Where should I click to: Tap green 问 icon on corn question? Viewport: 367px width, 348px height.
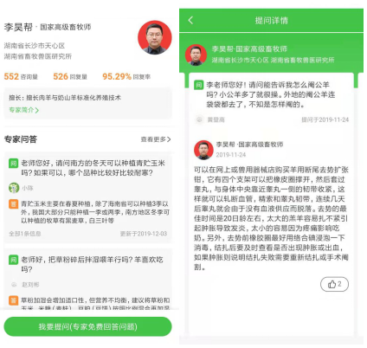(13, 164)
